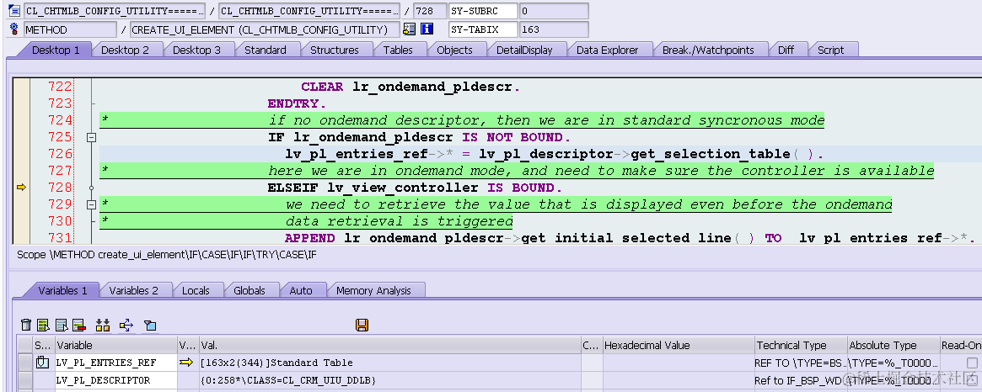Click the Technical Type column header
Screen dimensions: 982x392
[x=801, y=345]
